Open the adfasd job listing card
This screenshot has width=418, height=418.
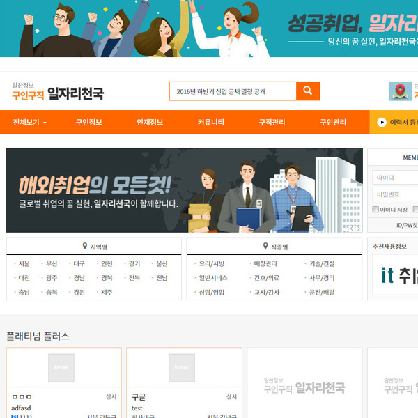pos(64,382)
